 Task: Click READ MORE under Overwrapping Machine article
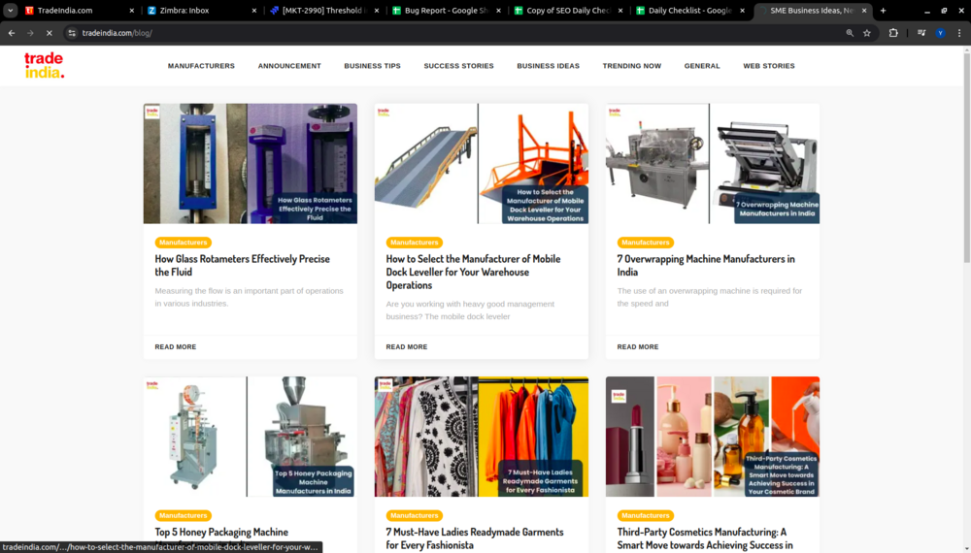(637, 347)
